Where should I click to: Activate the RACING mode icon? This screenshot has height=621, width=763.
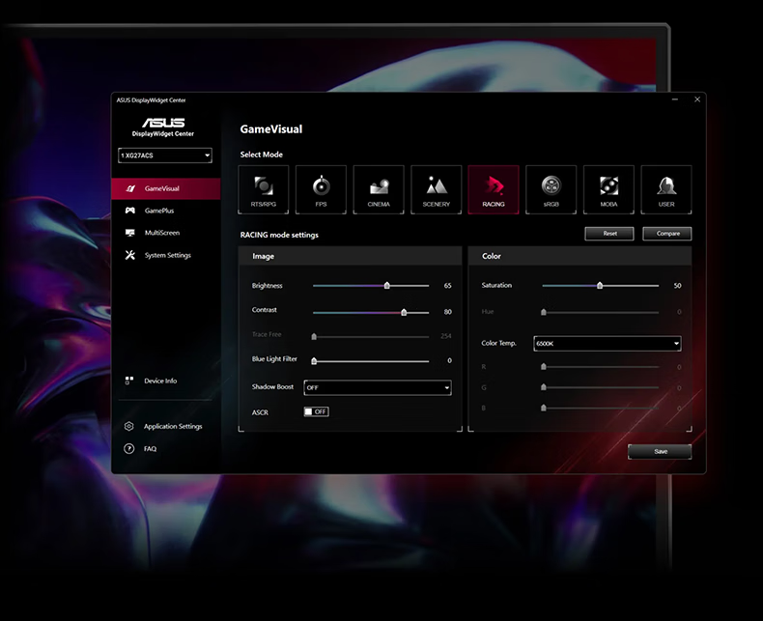[x=494, y=189]
